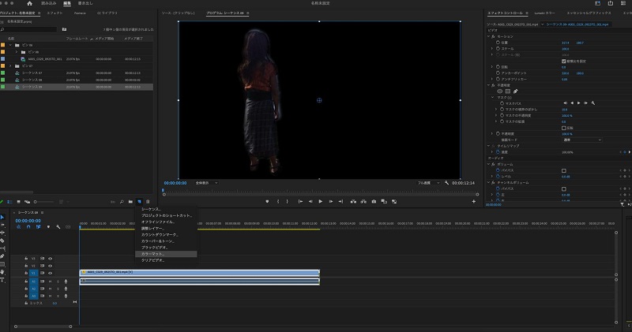Screen dimensions: 632x332
Task: Check Volume bypass checkbox
Action: [564, 170]
